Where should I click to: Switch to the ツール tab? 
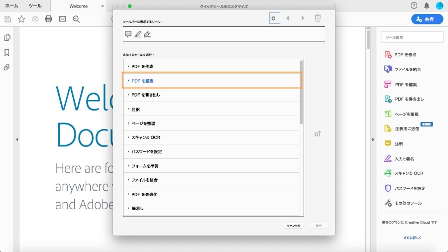35,5
